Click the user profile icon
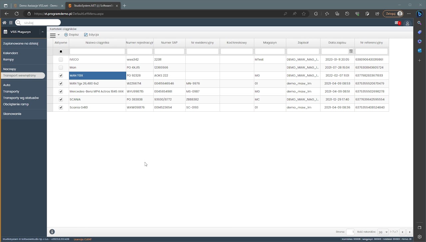 (x=407, y=23)
